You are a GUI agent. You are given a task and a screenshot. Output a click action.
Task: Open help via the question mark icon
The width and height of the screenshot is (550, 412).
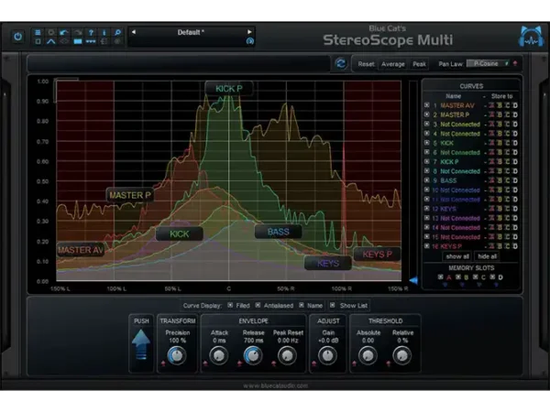[x=91, y=32]
